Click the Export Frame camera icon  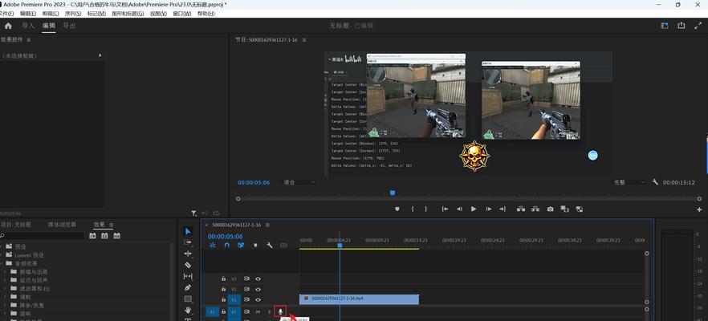(550, 209)
